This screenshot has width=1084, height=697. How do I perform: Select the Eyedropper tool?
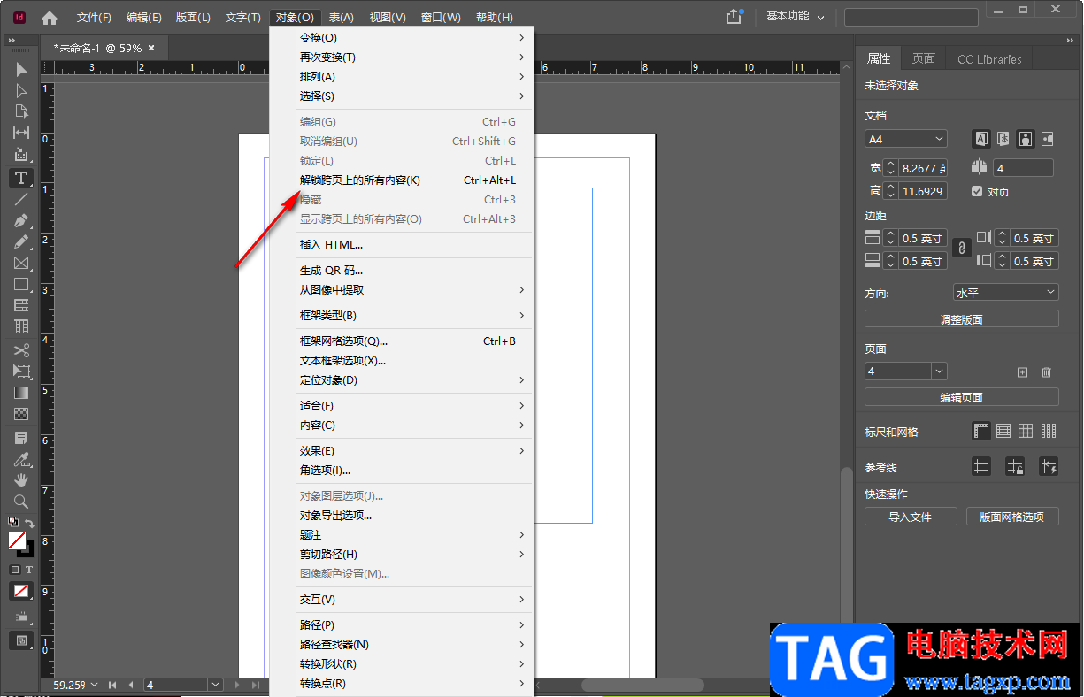[x=21, y=459]
